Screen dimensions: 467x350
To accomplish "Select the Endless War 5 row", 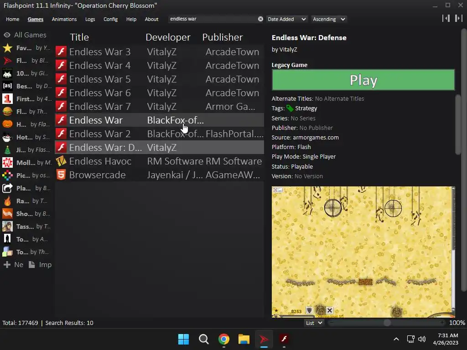I will click(x=160, y=79).
